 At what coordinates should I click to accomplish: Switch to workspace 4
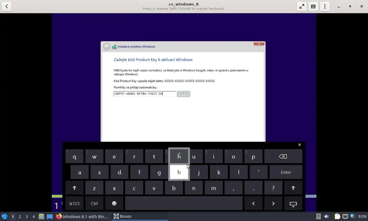coord(33,216)
